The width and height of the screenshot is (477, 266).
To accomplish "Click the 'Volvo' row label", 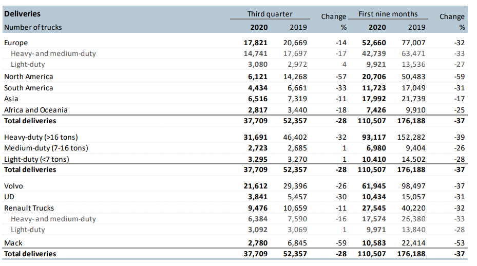I will coord(13,186).
